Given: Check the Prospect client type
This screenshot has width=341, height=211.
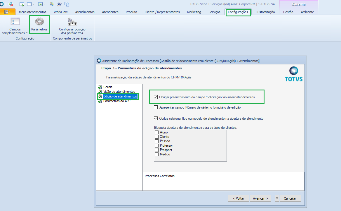Looking at the screenshot, I should tap(156, 150).
